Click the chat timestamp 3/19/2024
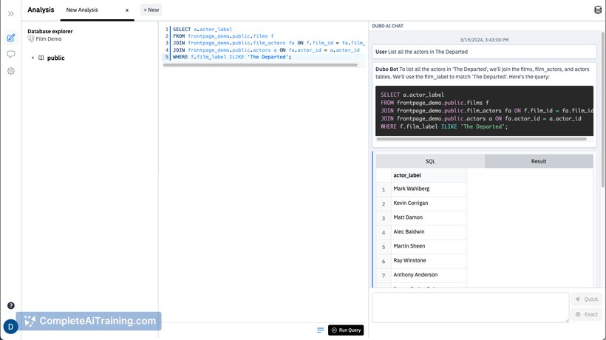The width and height of the screenshot is (606, 340). (x=484, y=40)
